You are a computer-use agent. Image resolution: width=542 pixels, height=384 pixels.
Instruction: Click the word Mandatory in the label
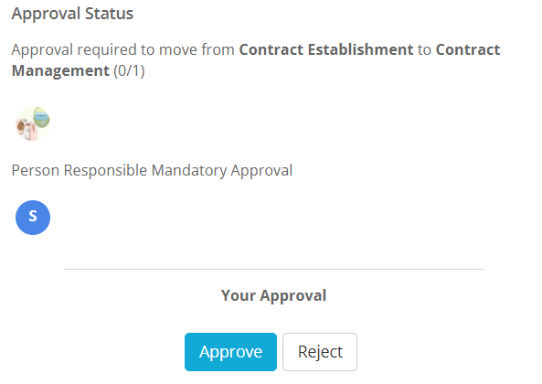click(x=188, y=170)
